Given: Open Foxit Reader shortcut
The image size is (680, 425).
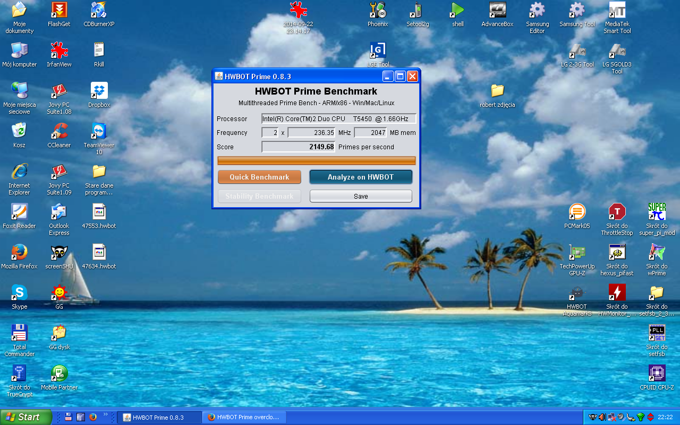Looking at the screenshot, I should 20,216.
